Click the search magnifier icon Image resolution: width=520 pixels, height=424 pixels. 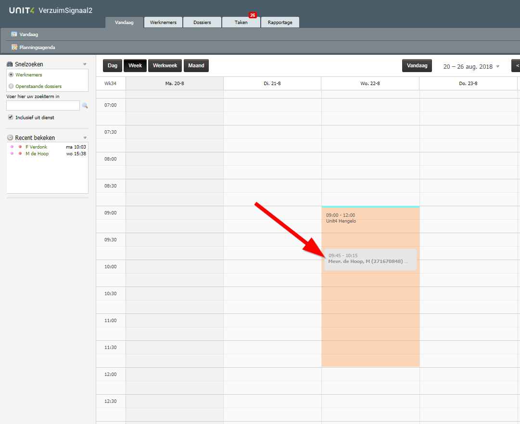pos(85,106)
